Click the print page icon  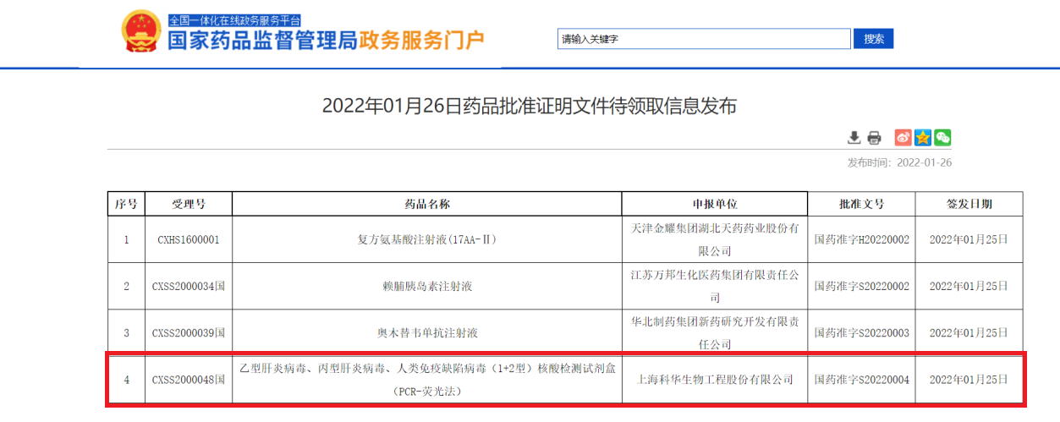tap(874, 137)
